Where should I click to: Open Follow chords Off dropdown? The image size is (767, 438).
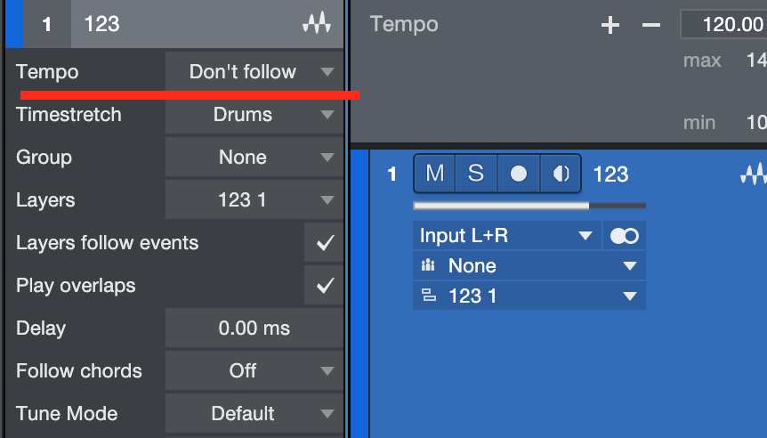[254, 371]
